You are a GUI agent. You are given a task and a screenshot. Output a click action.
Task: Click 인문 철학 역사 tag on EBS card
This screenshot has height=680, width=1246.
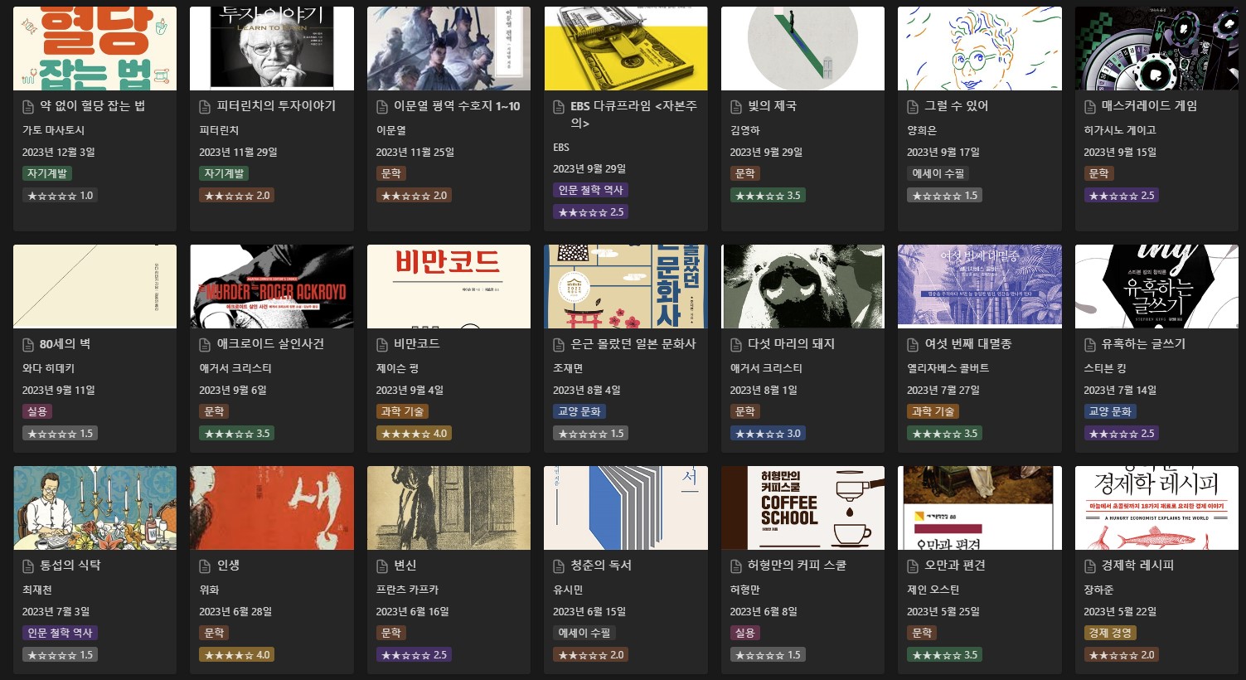pyautogui.click(x=590, y=190)
